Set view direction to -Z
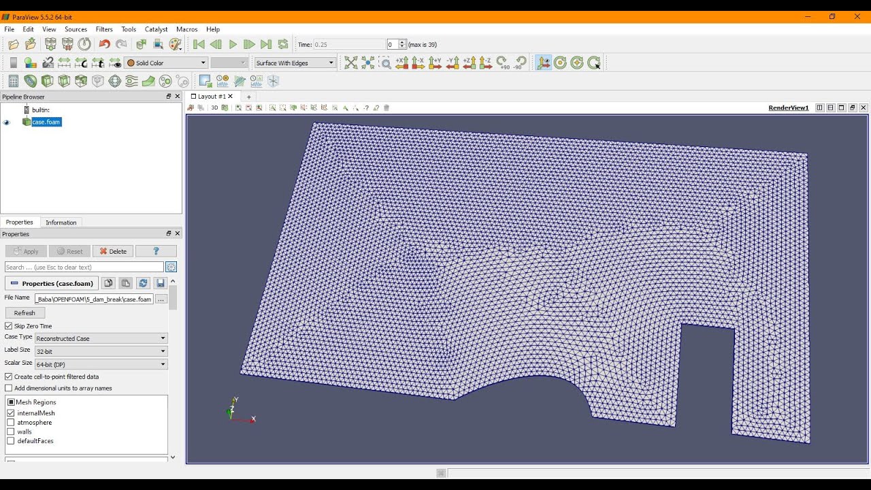 pyautogui.click(x=485, y=63)
